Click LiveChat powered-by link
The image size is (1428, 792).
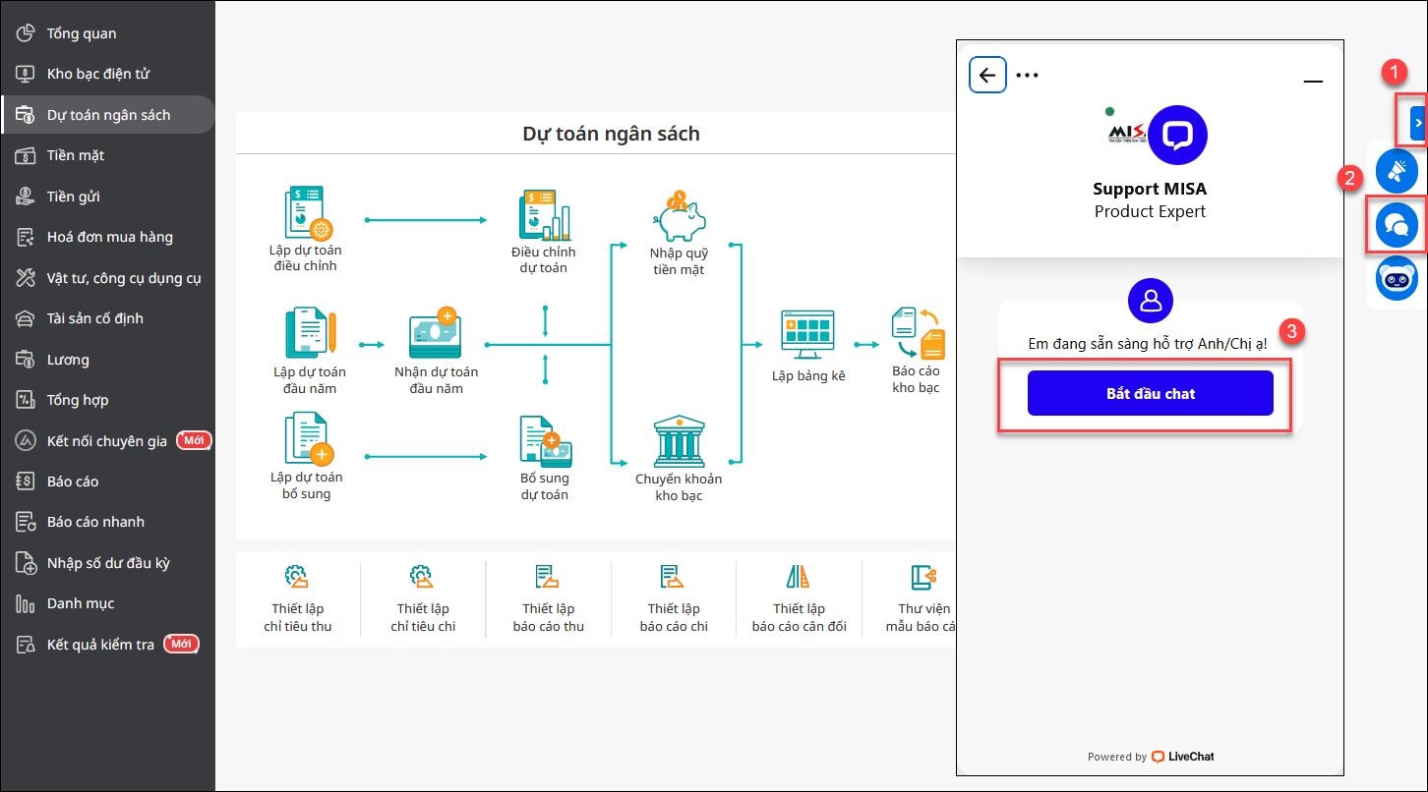tap(1183, 757)
